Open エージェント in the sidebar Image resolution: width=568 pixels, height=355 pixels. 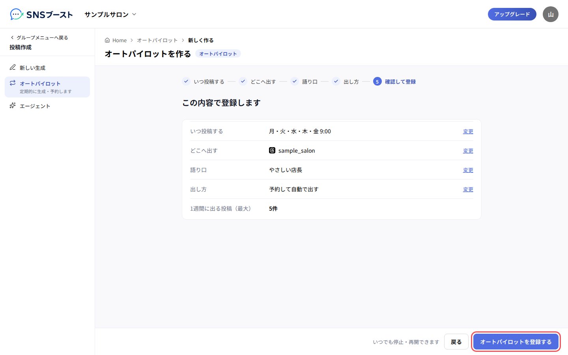[47, 106]
